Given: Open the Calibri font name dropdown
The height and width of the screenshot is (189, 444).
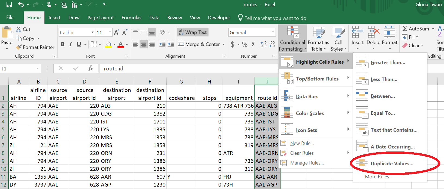Looking at the screenshot, I should tap(92, 33).
